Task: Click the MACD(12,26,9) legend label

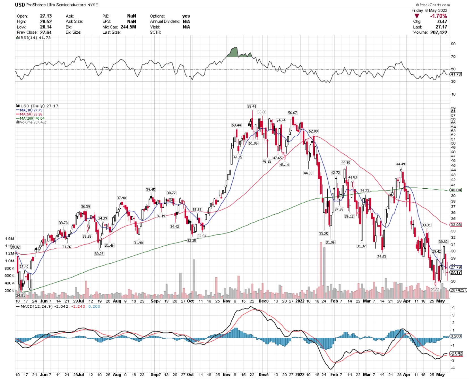Action: (x=58, y=306)
